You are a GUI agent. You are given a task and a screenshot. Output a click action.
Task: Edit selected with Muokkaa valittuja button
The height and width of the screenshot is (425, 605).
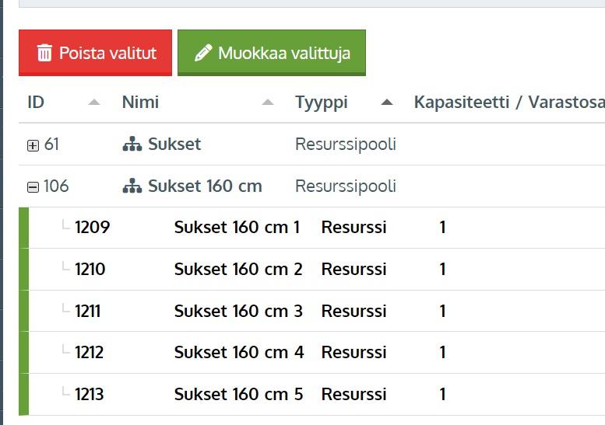click(x=272, y=53)
